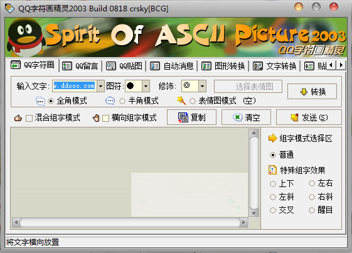
Task: Select 全角模式 radio button
Action: point(51,101)
